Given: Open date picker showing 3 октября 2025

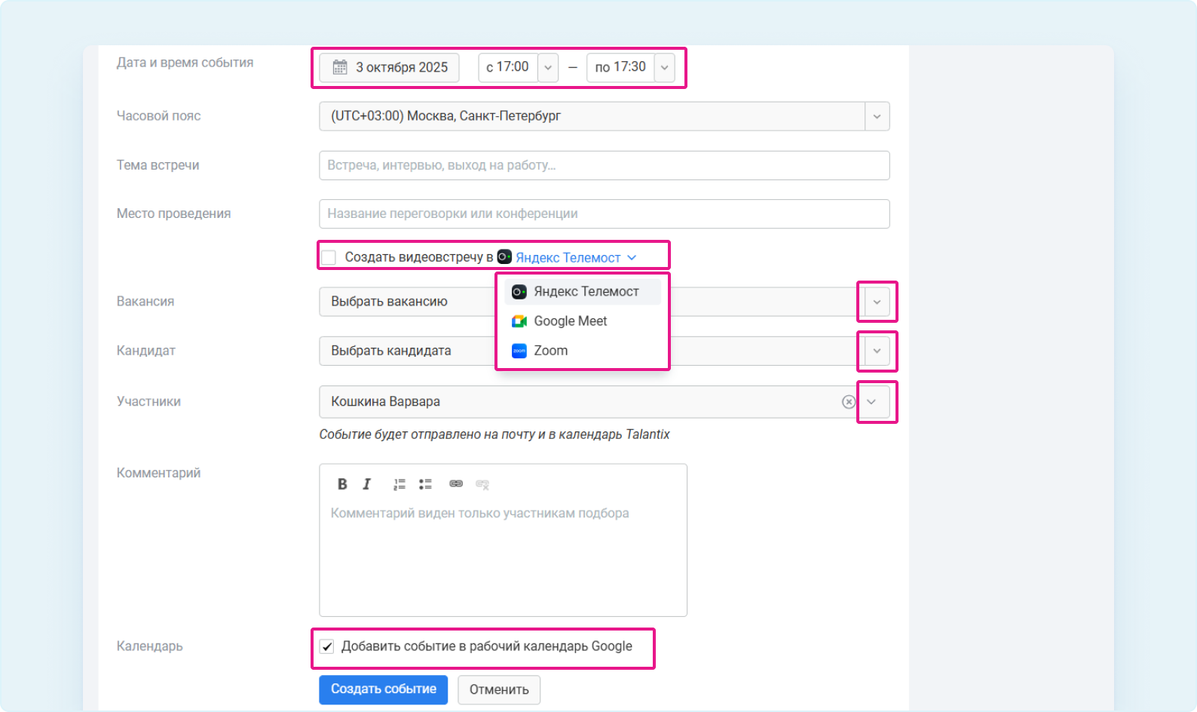Looking at the screenshot, I should [390, 67].
